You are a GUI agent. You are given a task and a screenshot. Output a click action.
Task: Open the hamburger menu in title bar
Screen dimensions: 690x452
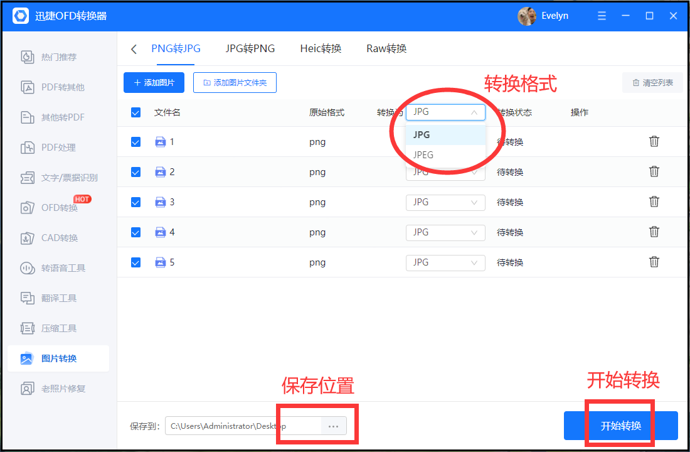coord(602,16)
